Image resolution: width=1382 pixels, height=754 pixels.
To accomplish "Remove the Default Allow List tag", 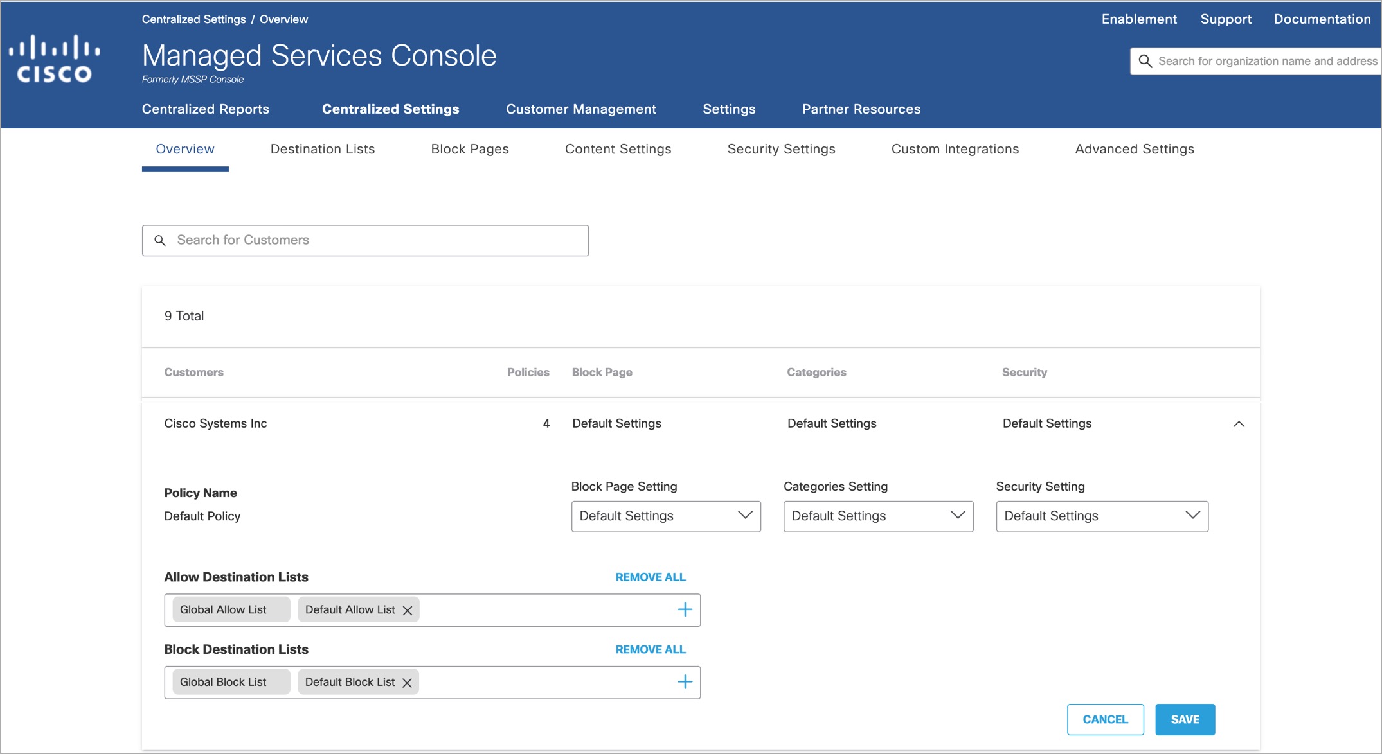I will pos(408,610).
